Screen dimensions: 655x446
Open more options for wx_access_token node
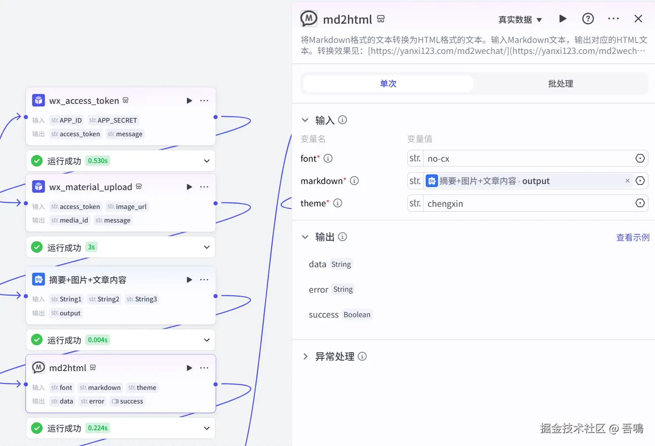tap(204, 101)
